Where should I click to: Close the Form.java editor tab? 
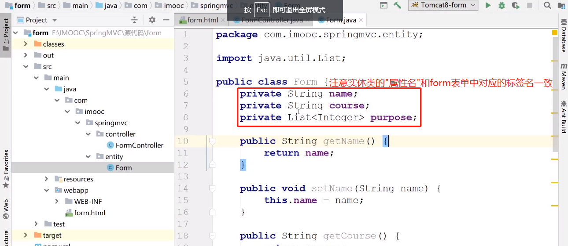(x=361, y=20)
